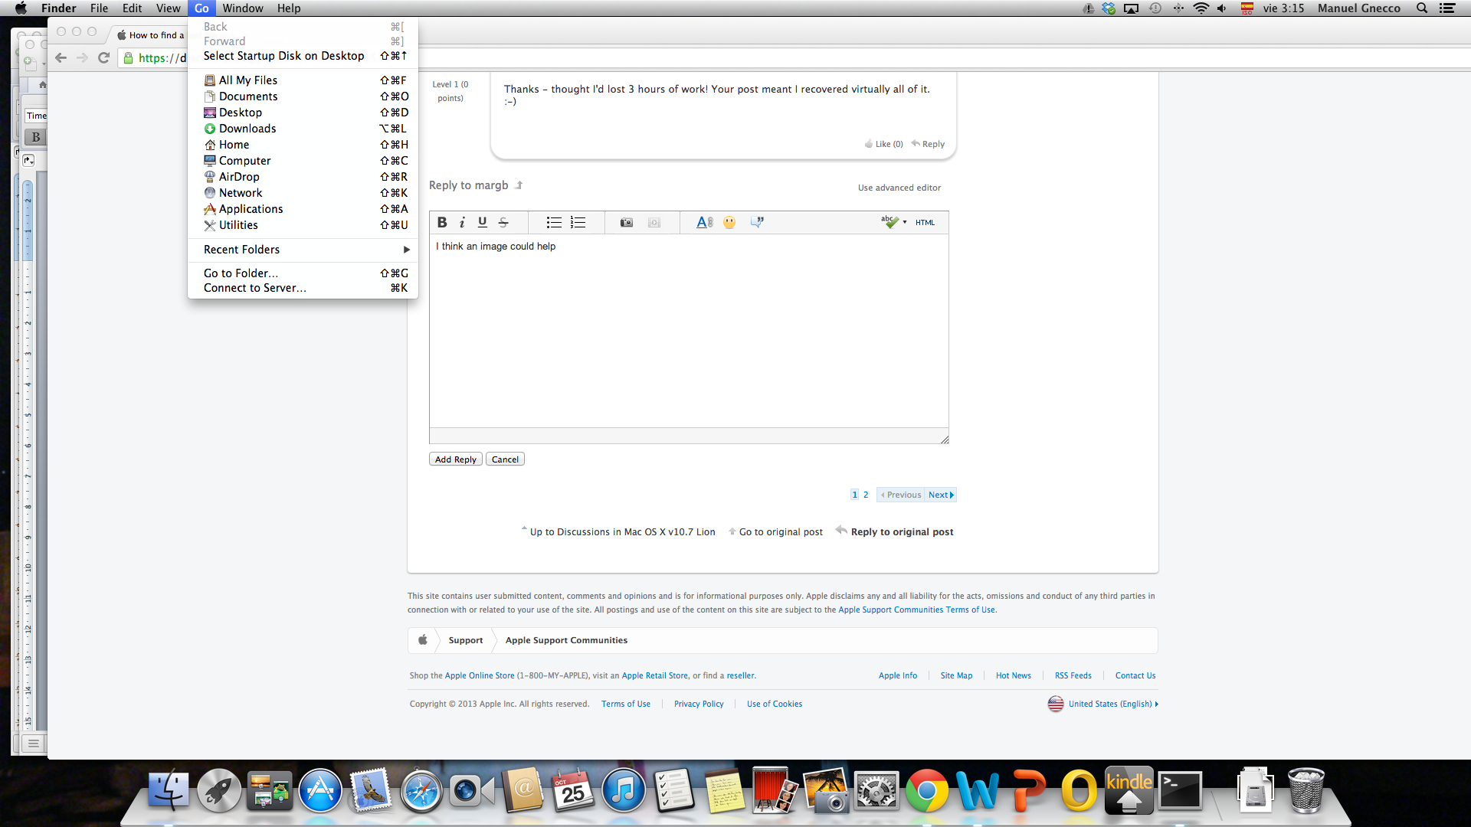
Task: Toggle italic formatting in reply editor
Action: coord(462,222)
